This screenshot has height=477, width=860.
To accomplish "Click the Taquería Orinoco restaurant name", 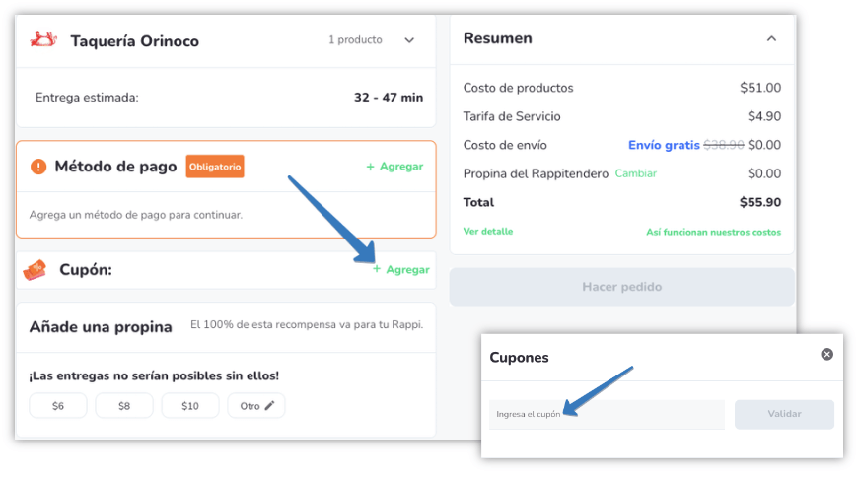I will 135,41.
